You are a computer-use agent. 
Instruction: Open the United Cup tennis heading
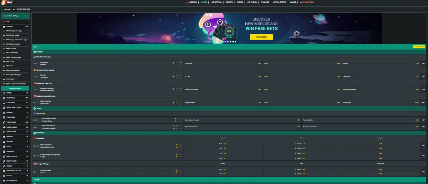41,113
